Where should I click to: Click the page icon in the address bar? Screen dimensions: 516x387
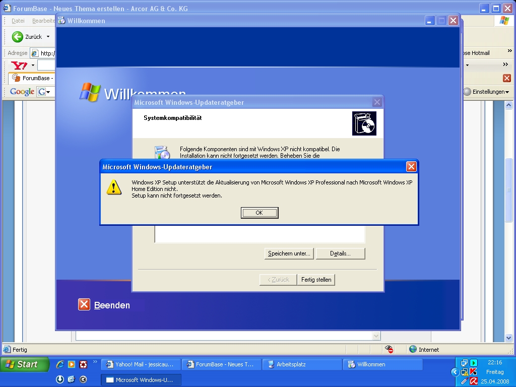(x=35, y=53)
